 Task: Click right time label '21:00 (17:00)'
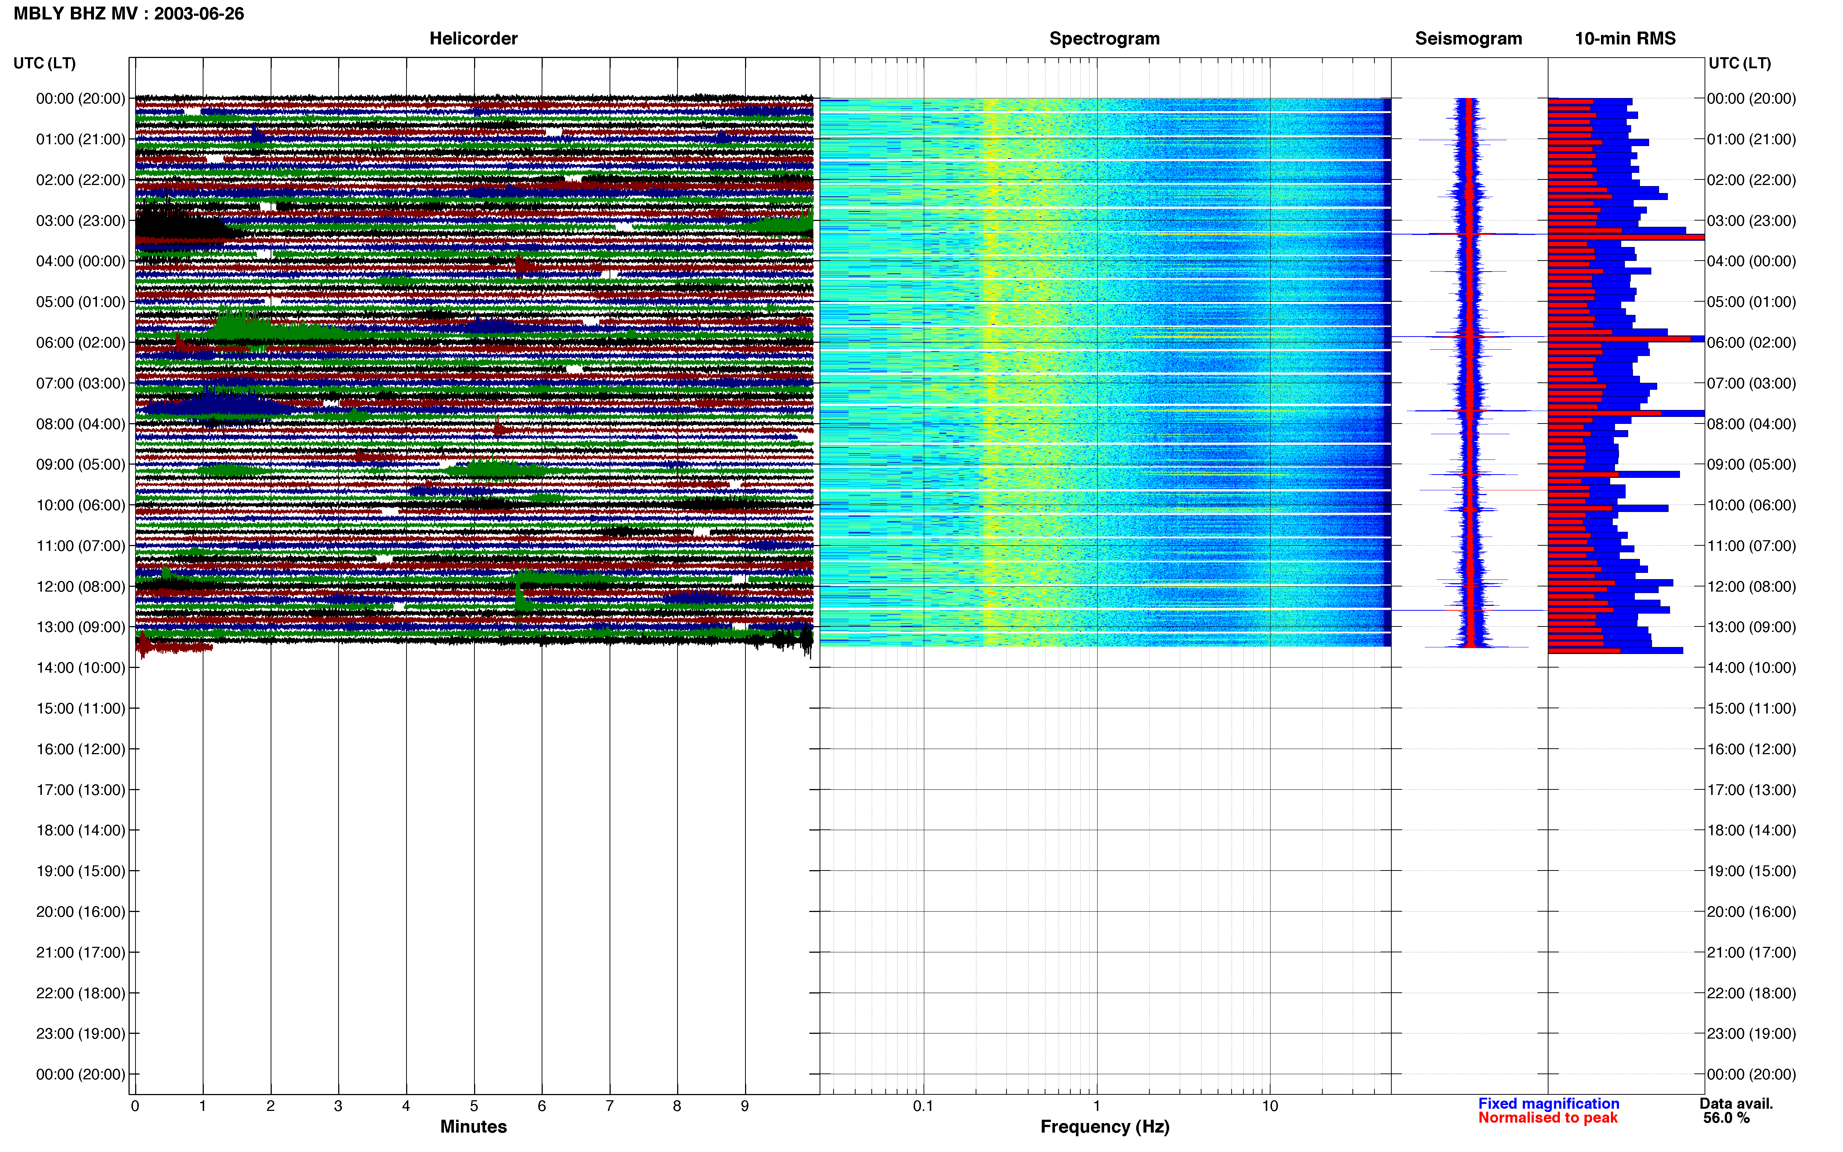point(1752,952)
